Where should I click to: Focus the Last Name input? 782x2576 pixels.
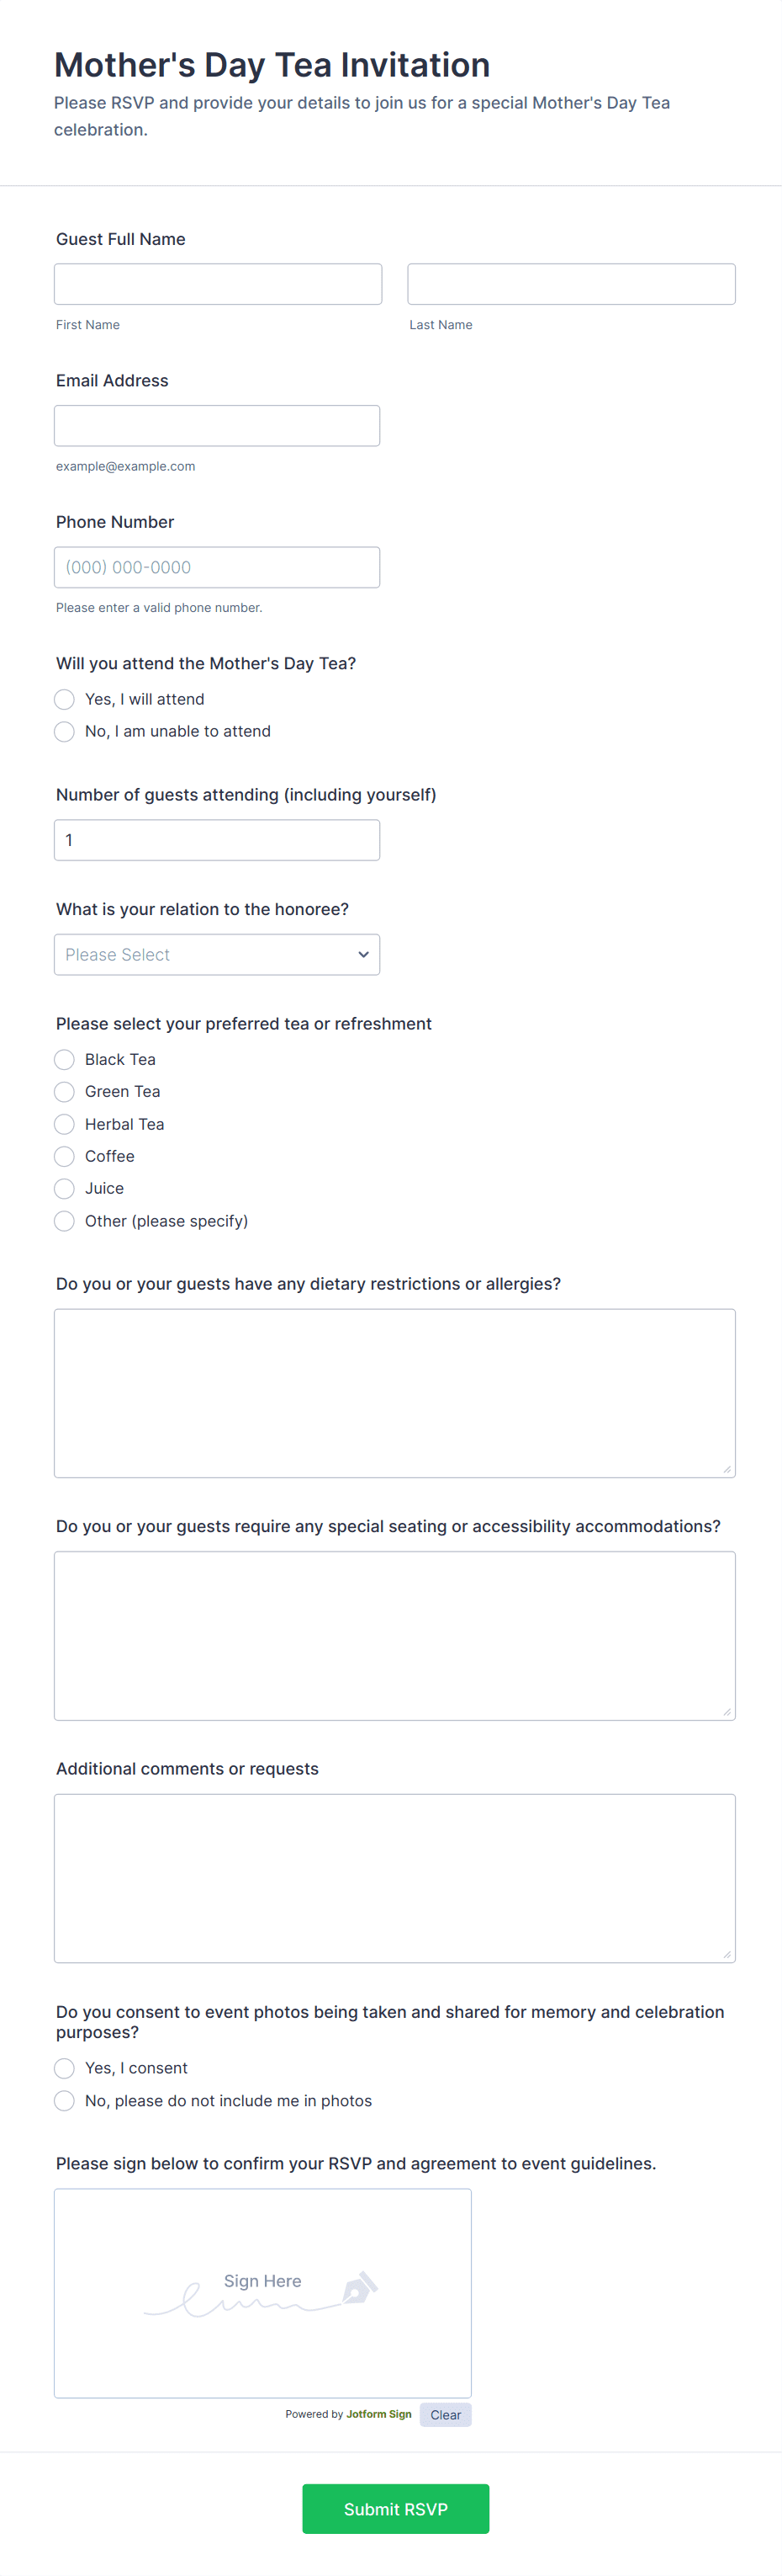571,284
